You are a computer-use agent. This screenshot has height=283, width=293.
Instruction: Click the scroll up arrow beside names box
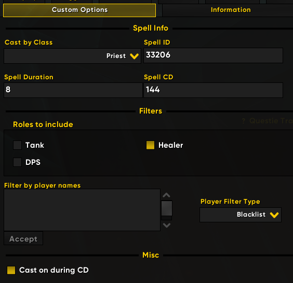coord(166,195)
